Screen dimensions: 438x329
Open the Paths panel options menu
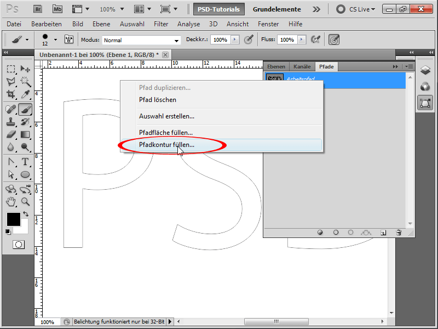pos(409,66)
